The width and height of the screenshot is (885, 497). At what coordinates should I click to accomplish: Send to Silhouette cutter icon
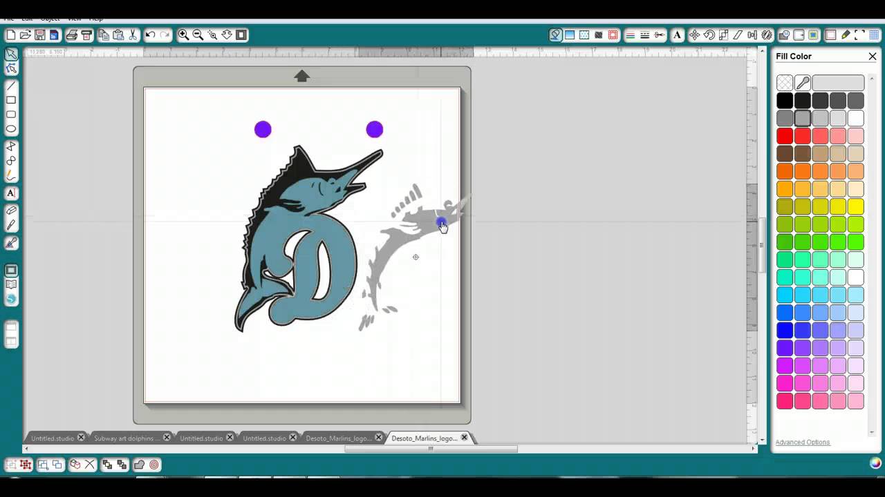[x=86, y=35]
